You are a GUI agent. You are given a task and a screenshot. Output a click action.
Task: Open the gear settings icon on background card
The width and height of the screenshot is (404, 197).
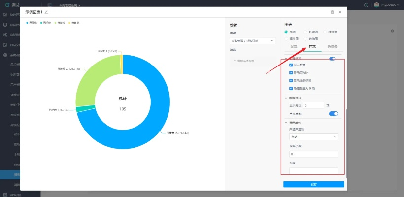tap(392, 31)
